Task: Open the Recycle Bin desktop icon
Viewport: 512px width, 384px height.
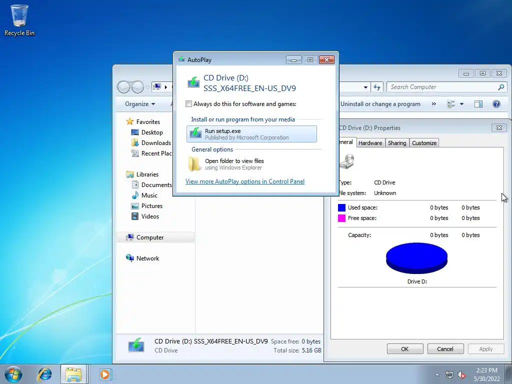Action: click(x=19, y=19)
